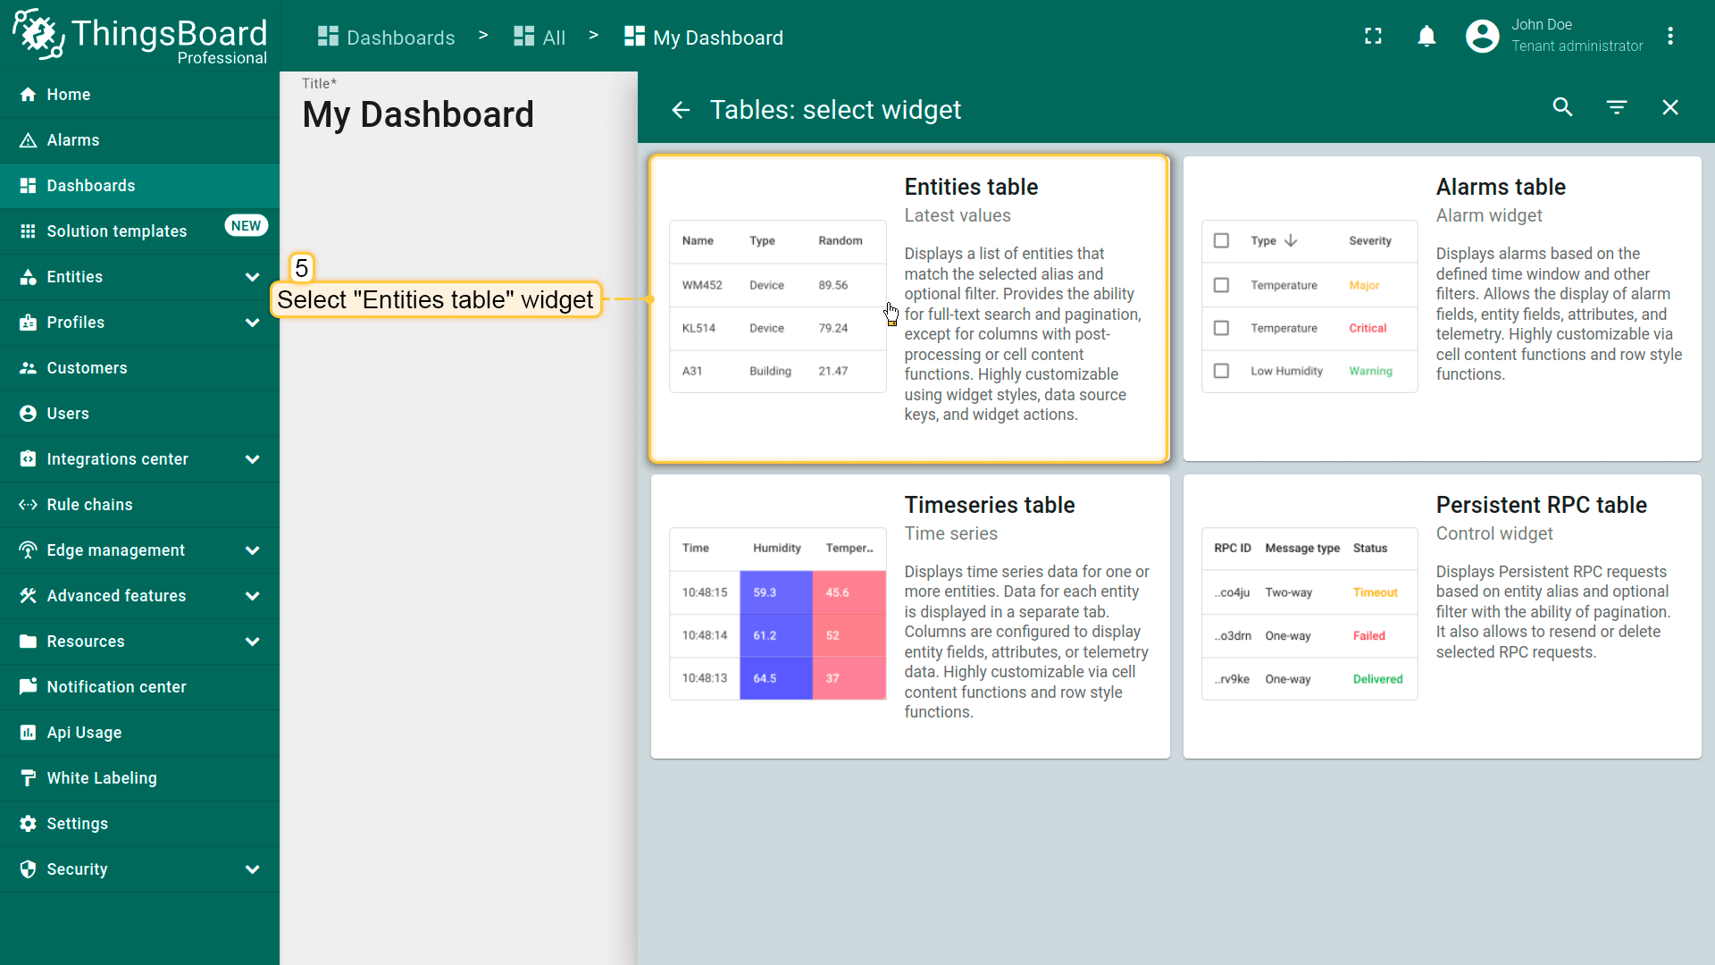This screenshot has height=965, width=1715.
Task: Expand the Integrations center menu
Action: (x=253, y=459)
